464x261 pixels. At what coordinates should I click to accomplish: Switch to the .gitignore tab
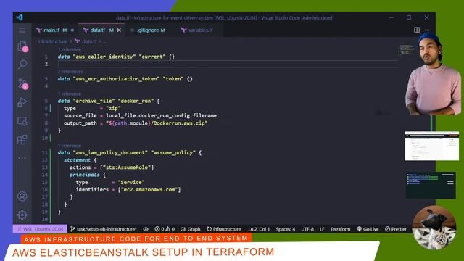148,30
